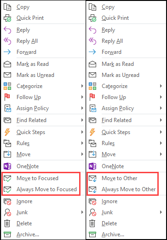The width and height of the screenshot is (167, 240).
Task: Click the OneNote icon in the right menu
Action: pos(92,166)
